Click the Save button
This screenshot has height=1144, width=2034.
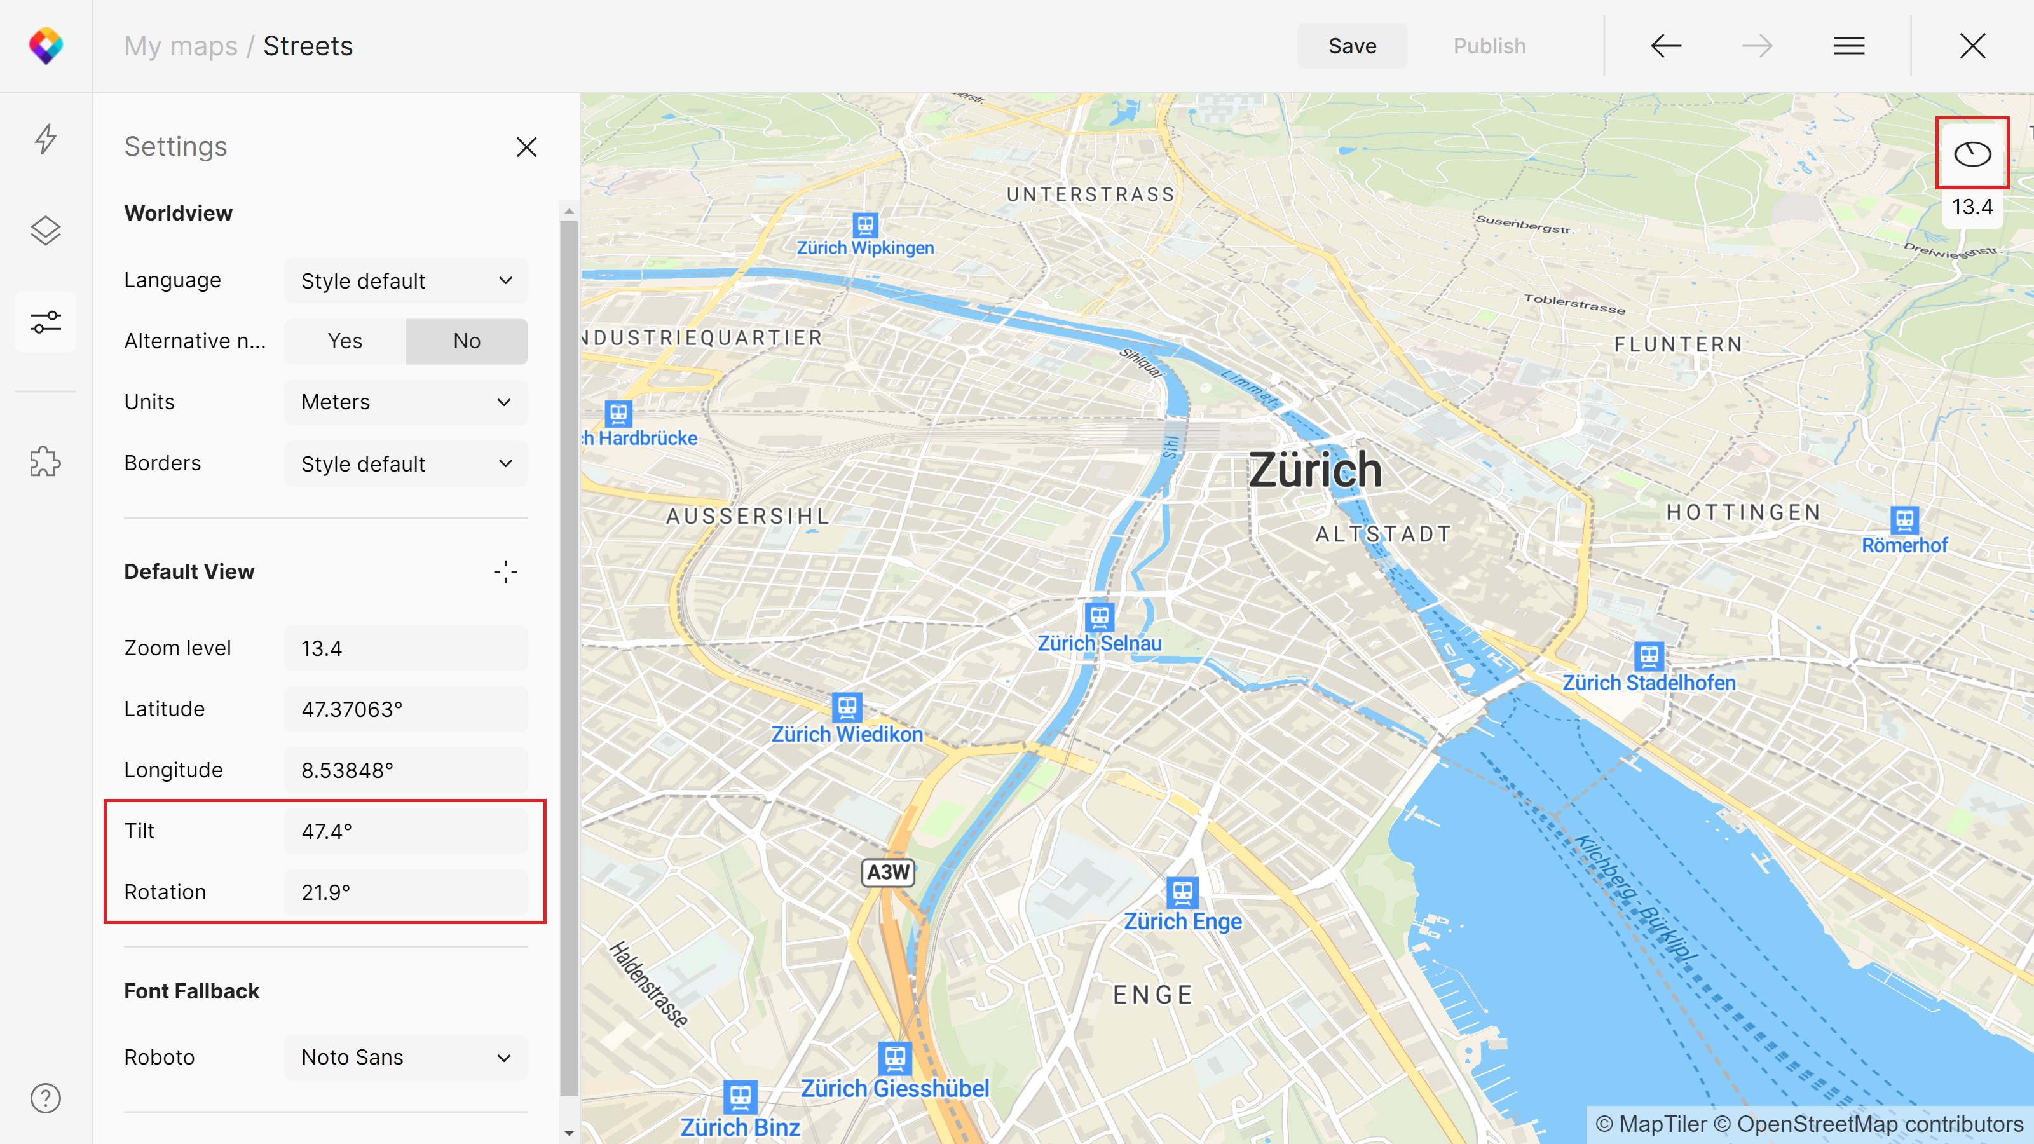[1352, 46]
